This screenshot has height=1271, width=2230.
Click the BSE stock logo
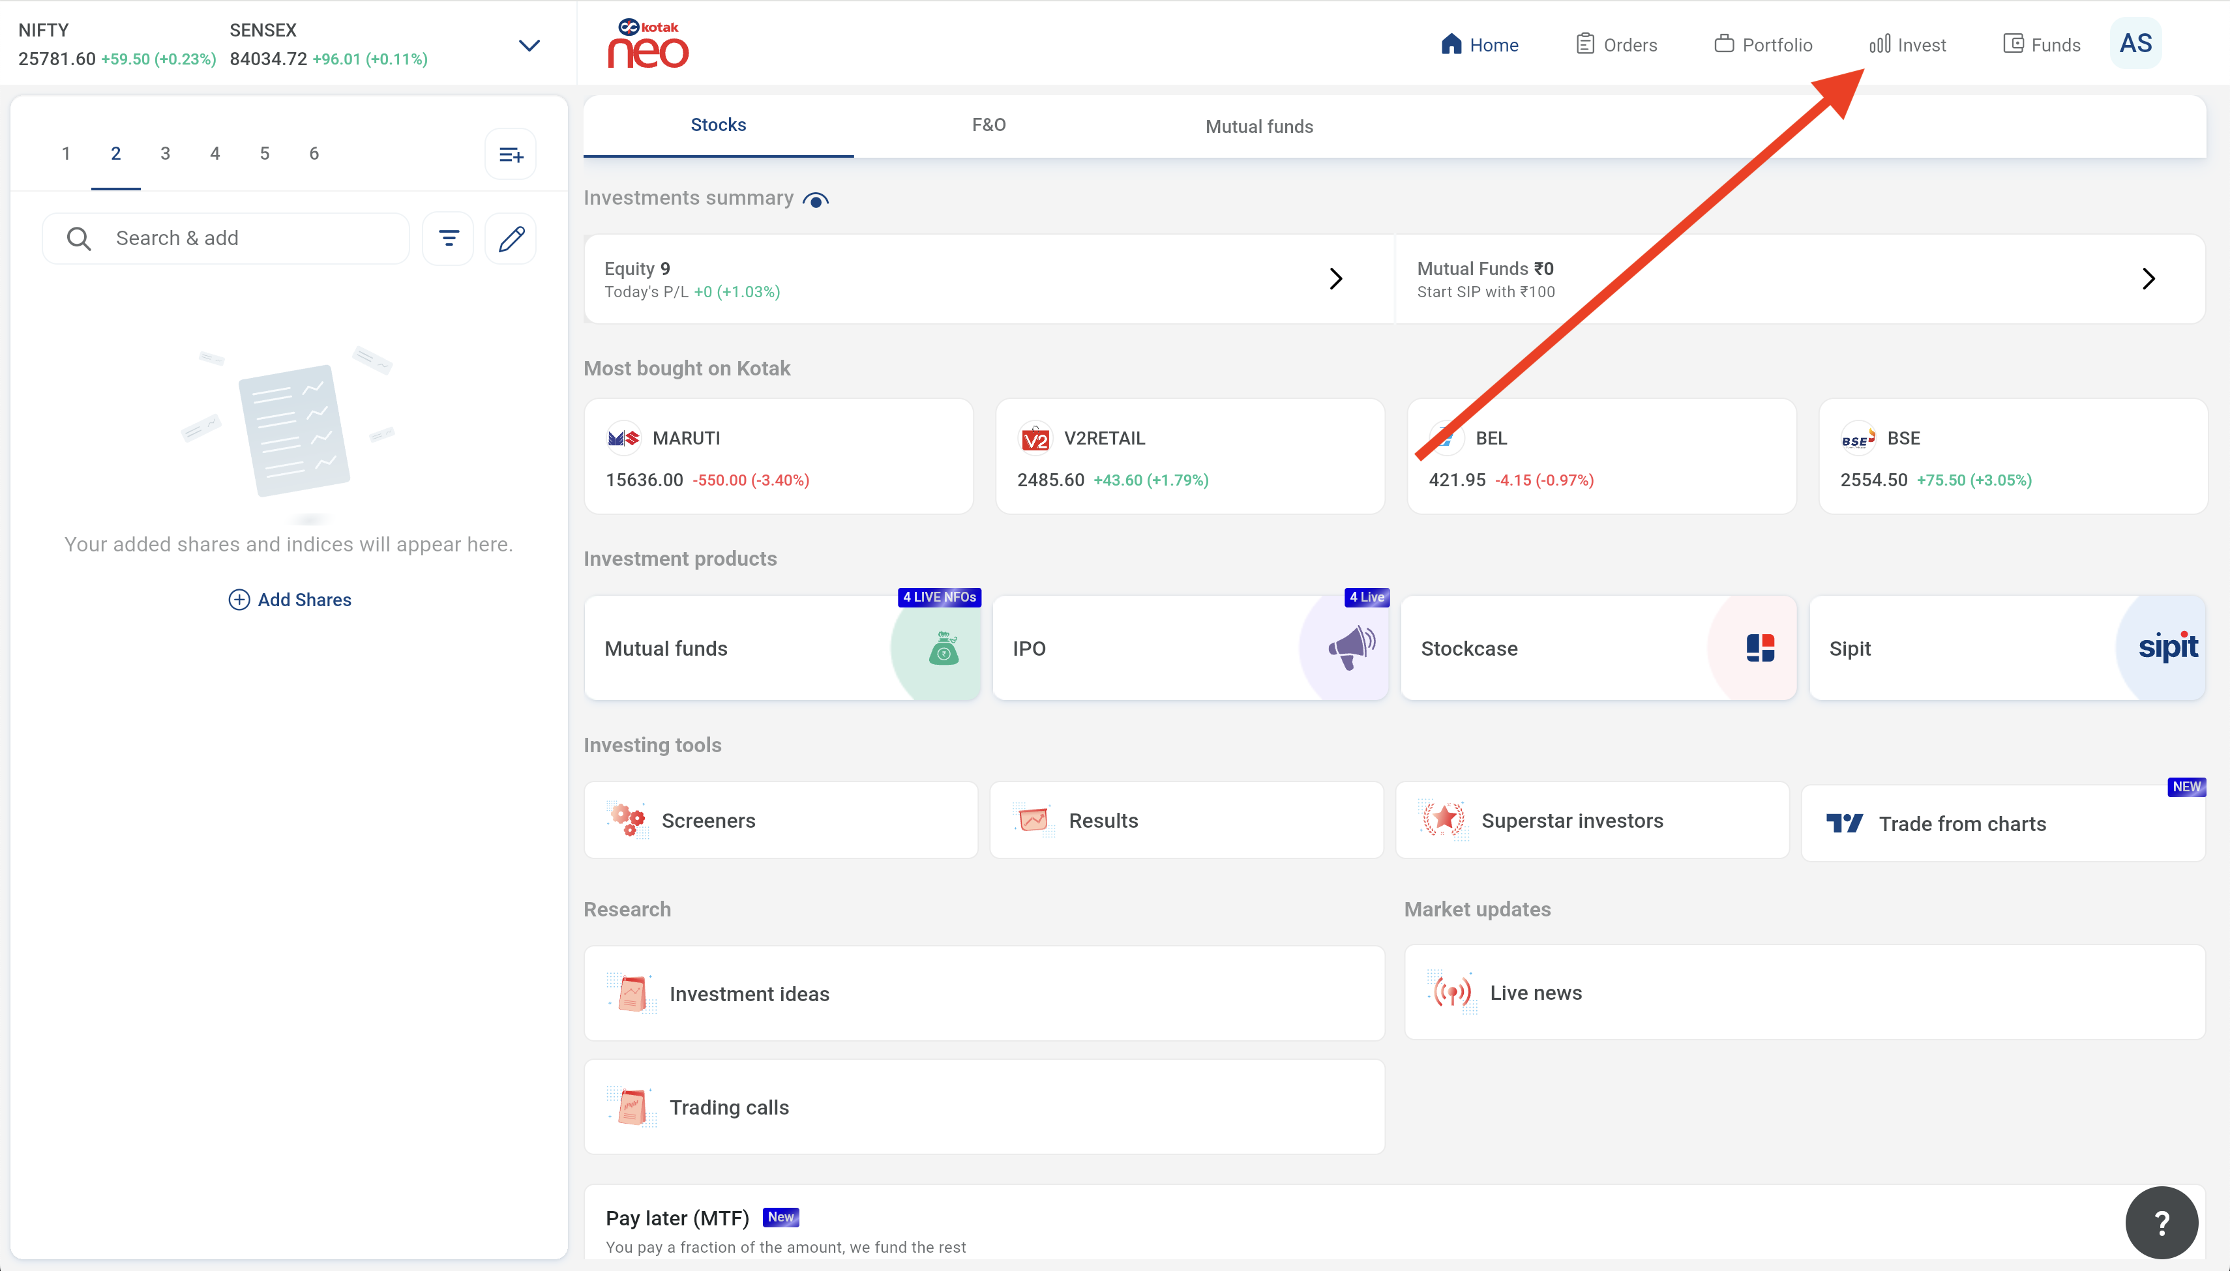(1858, 438)
